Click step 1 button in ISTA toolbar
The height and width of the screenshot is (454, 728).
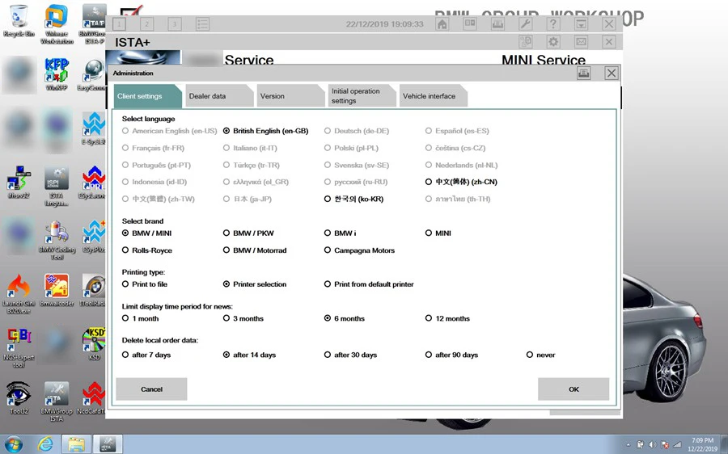click(x=119, y=24)
